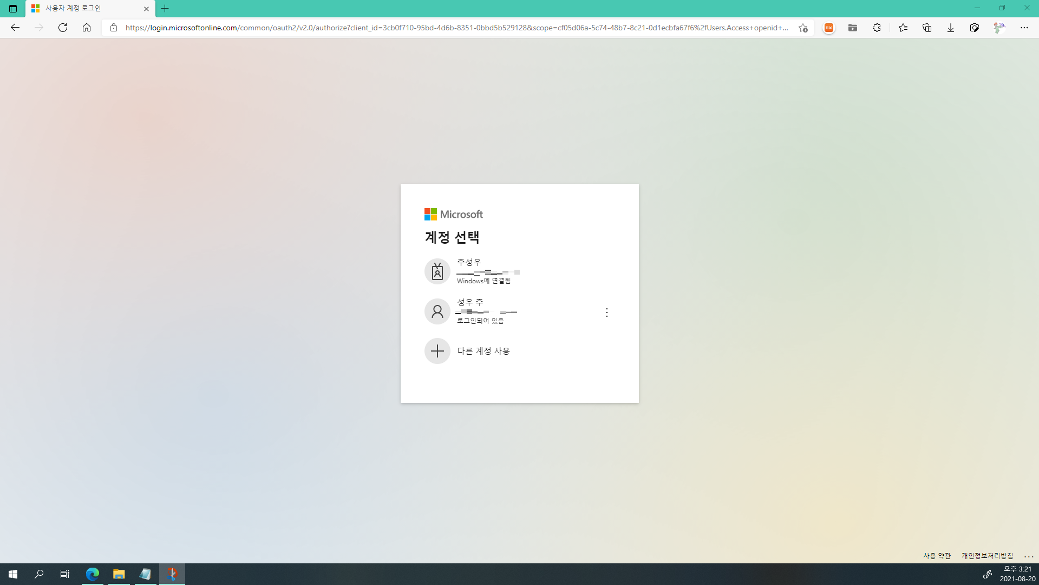Open the folder extension icon in toolbar
The width and height of the screenshot is (1039, 585).
click(x=853, y=28)
